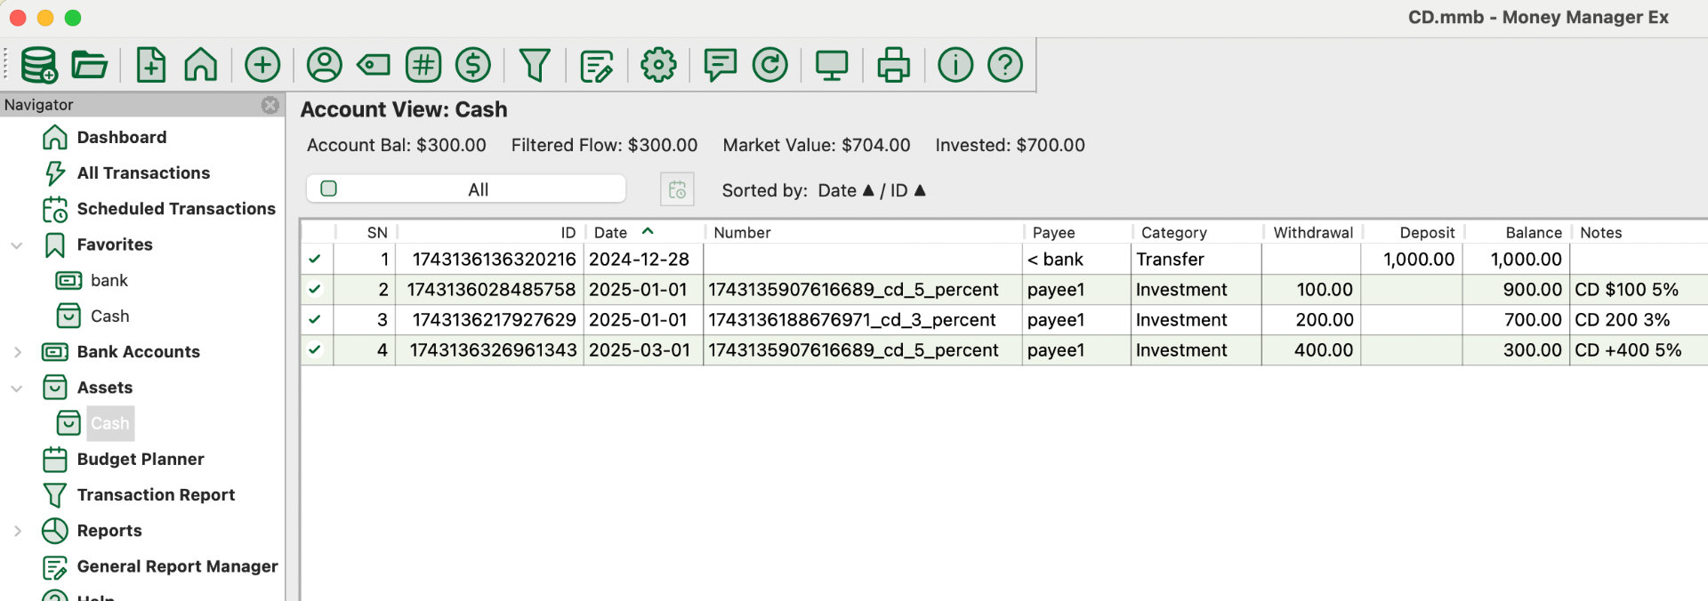
Task: Sort by the Date column header
Action: click(611, 233)
